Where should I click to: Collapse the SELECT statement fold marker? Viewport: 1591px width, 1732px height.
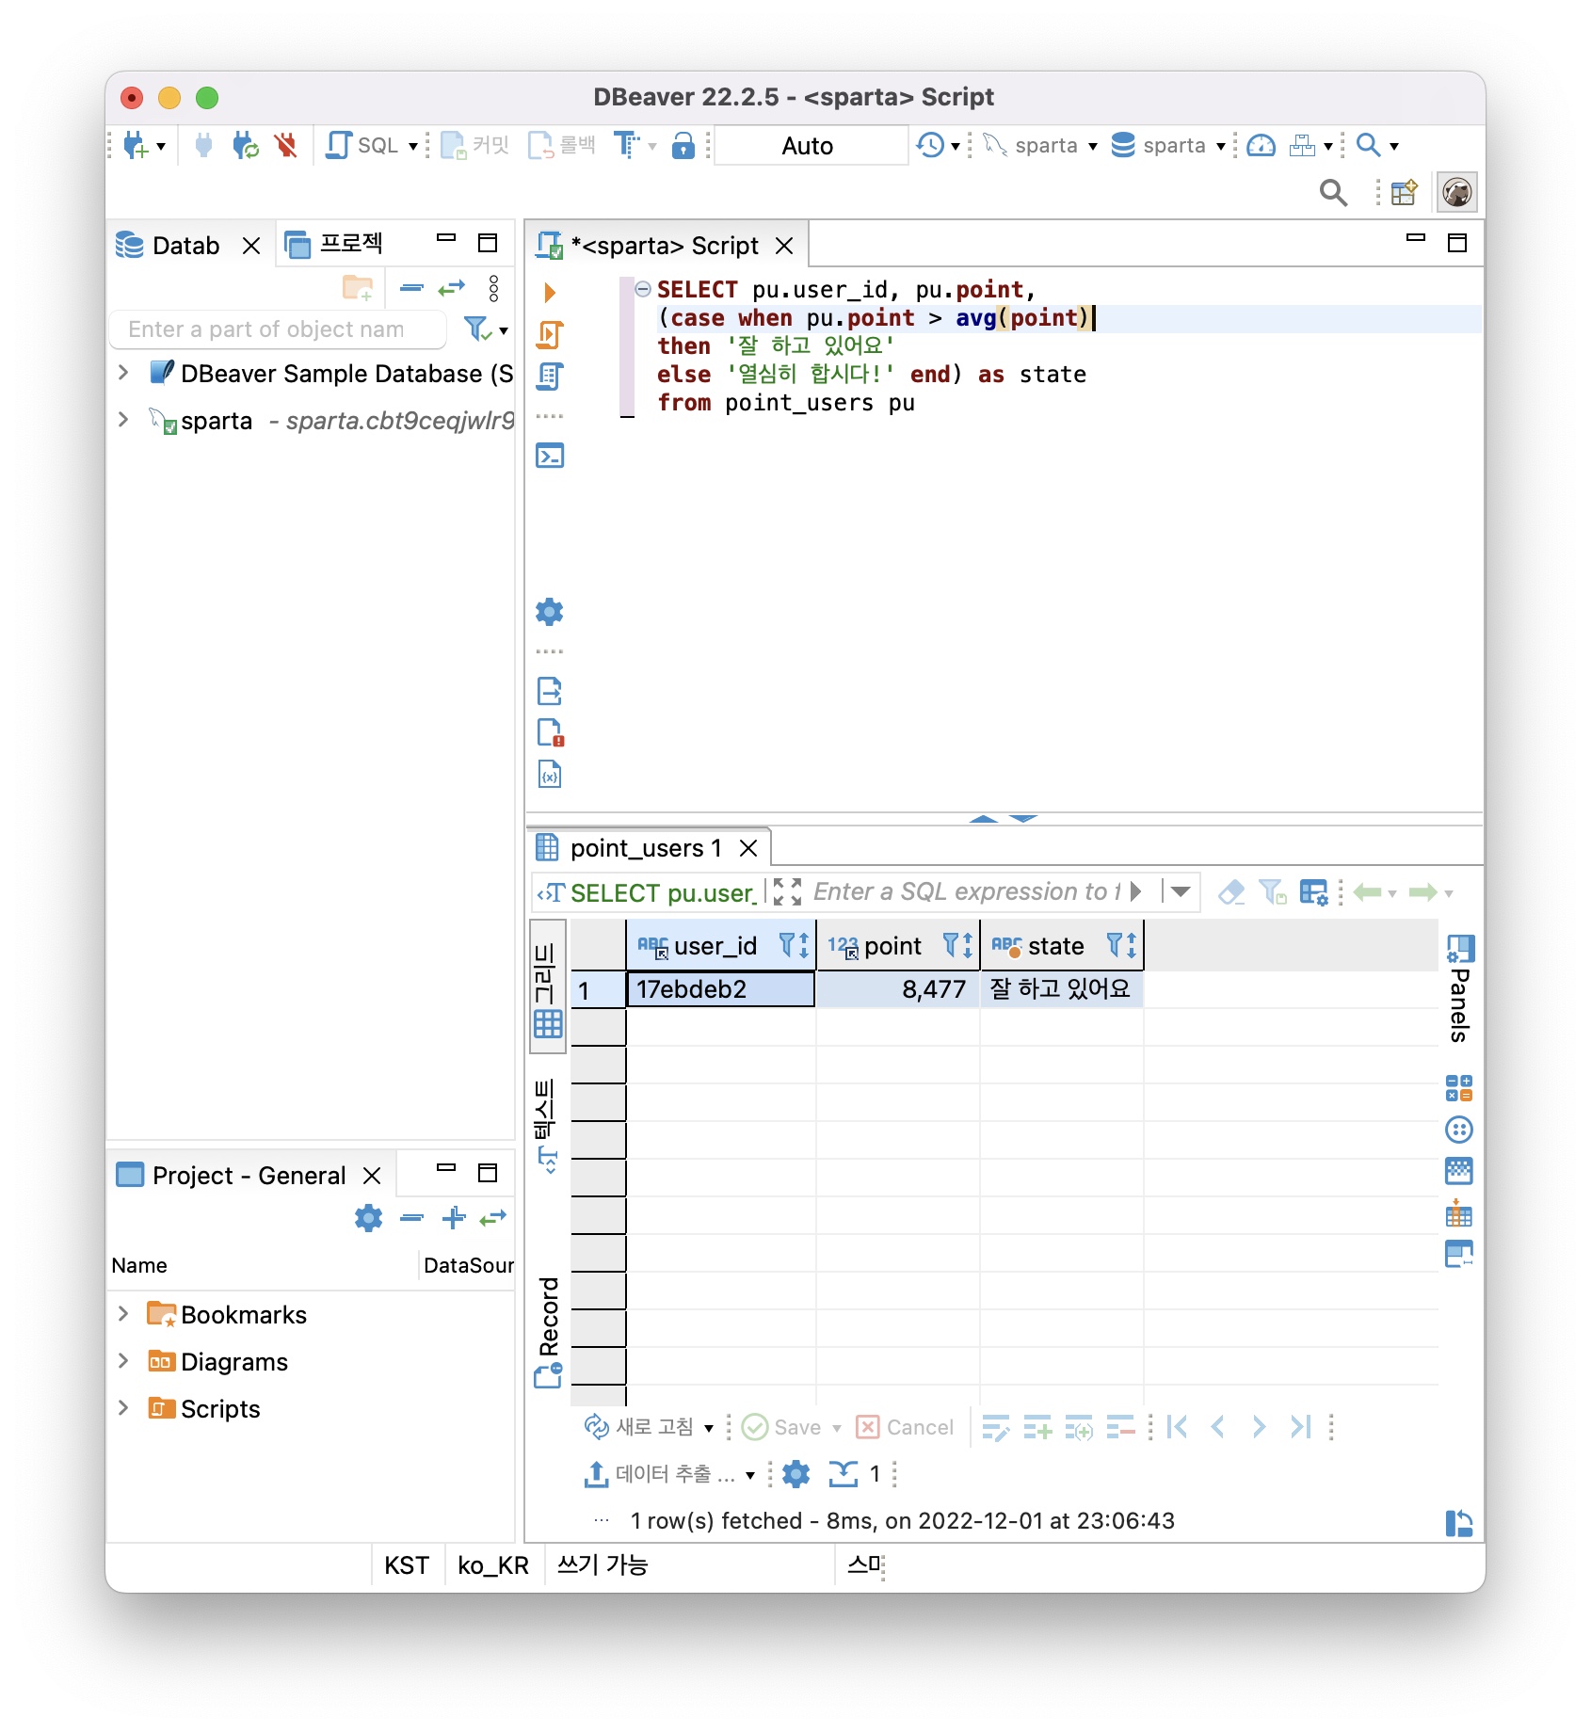643,289
